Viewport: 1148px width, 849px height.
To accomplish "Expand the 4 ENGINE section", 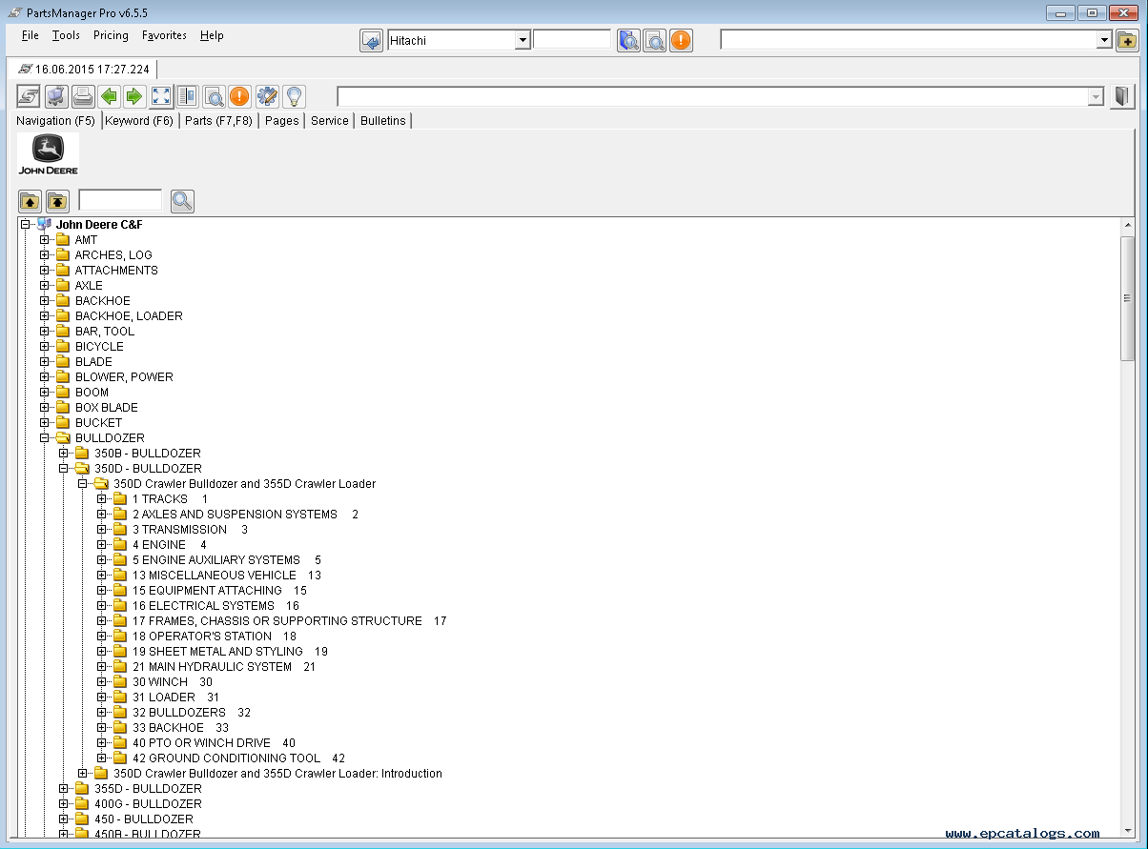I will click(x=102, y=545).
